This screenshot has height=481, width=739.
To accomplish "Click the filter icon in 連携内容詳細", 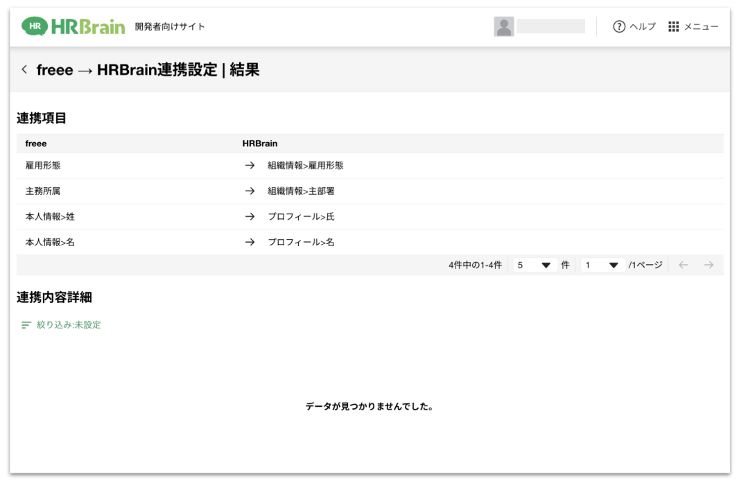I will tap(26, 325).
